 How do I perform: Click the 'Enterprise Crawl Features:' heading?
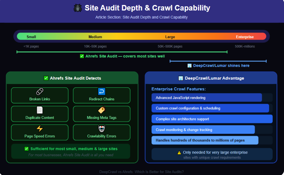point(179,89)
